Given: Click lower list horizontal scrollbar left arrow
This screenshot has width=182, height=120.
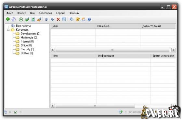Looking at the screenshot, I should click(x=53, y=105).
